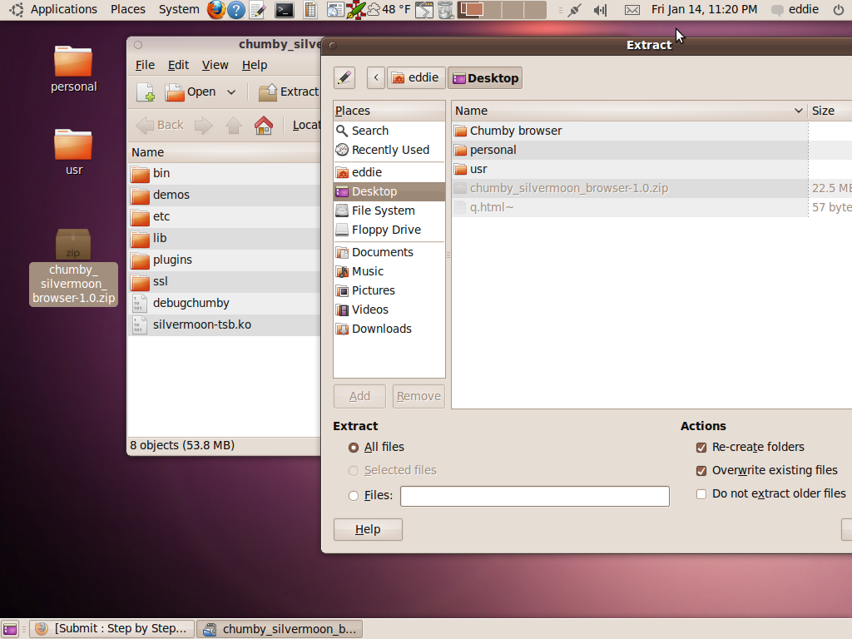
Task: Select Chumby browser folder in file list
Action: pyautogui.click(x=630, y=131)
